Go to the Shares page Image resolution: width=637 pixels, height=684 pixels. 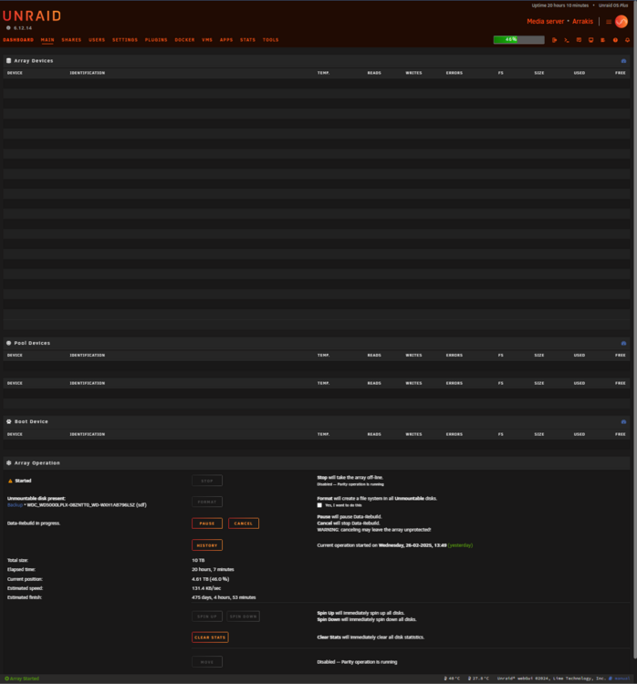[71, 40]
